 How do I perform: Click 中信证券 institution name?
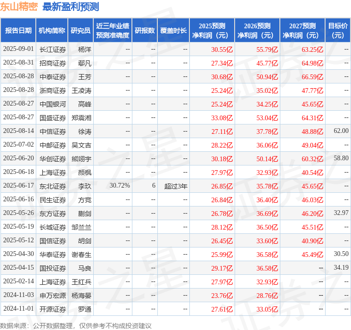(x=53, y=132)
